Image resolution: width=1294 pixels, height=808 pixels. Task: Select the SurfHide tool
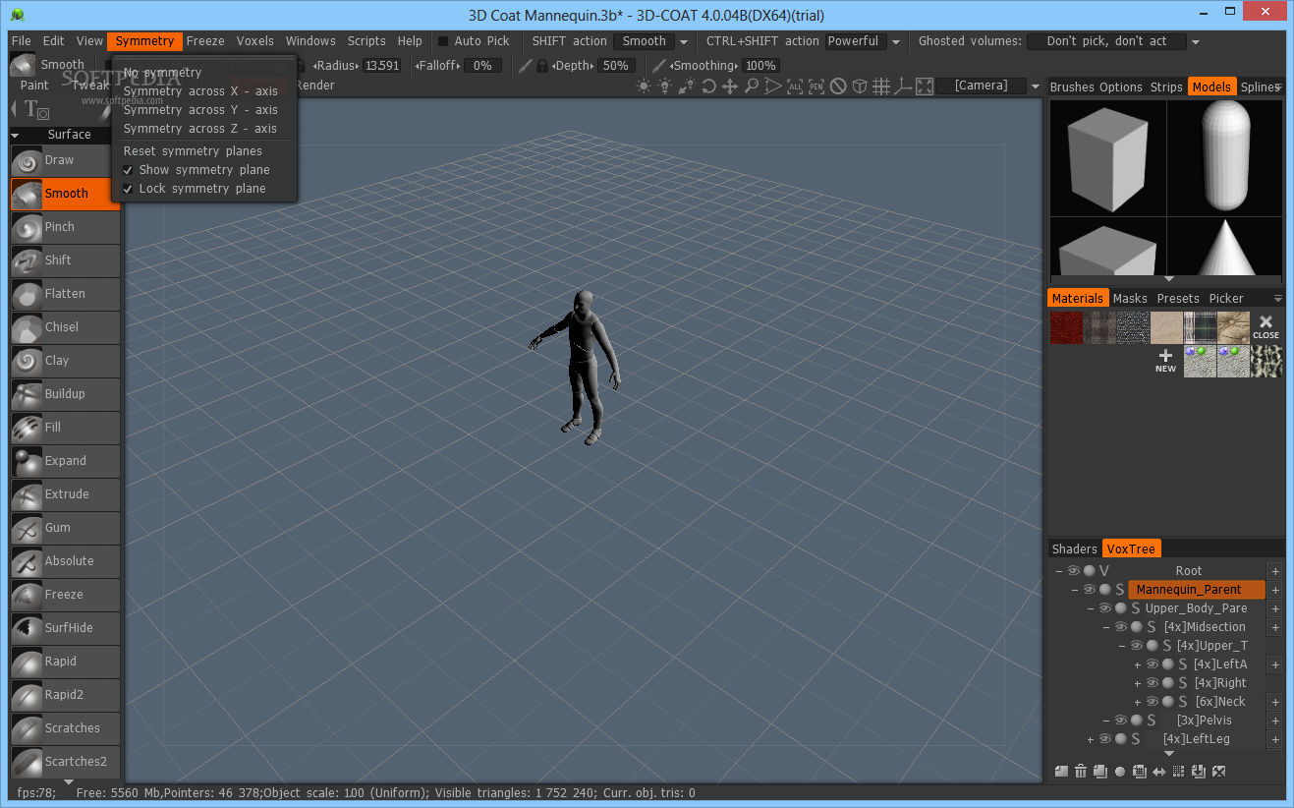pos(65,628)
